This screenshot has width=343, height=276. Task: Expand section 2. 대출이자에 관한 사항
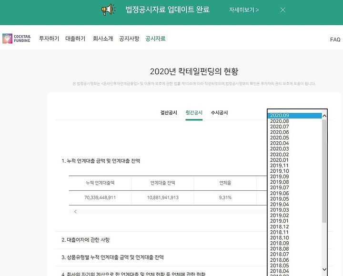pos(86,240)
